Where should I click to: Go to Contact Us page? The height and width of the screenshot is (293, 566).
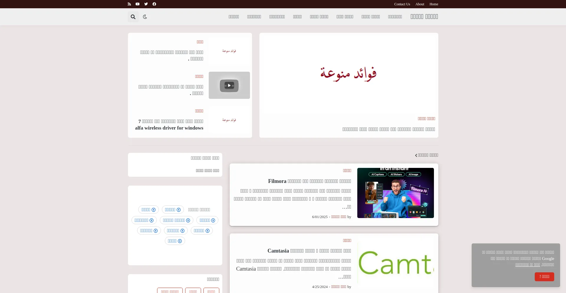click(402, 4)
